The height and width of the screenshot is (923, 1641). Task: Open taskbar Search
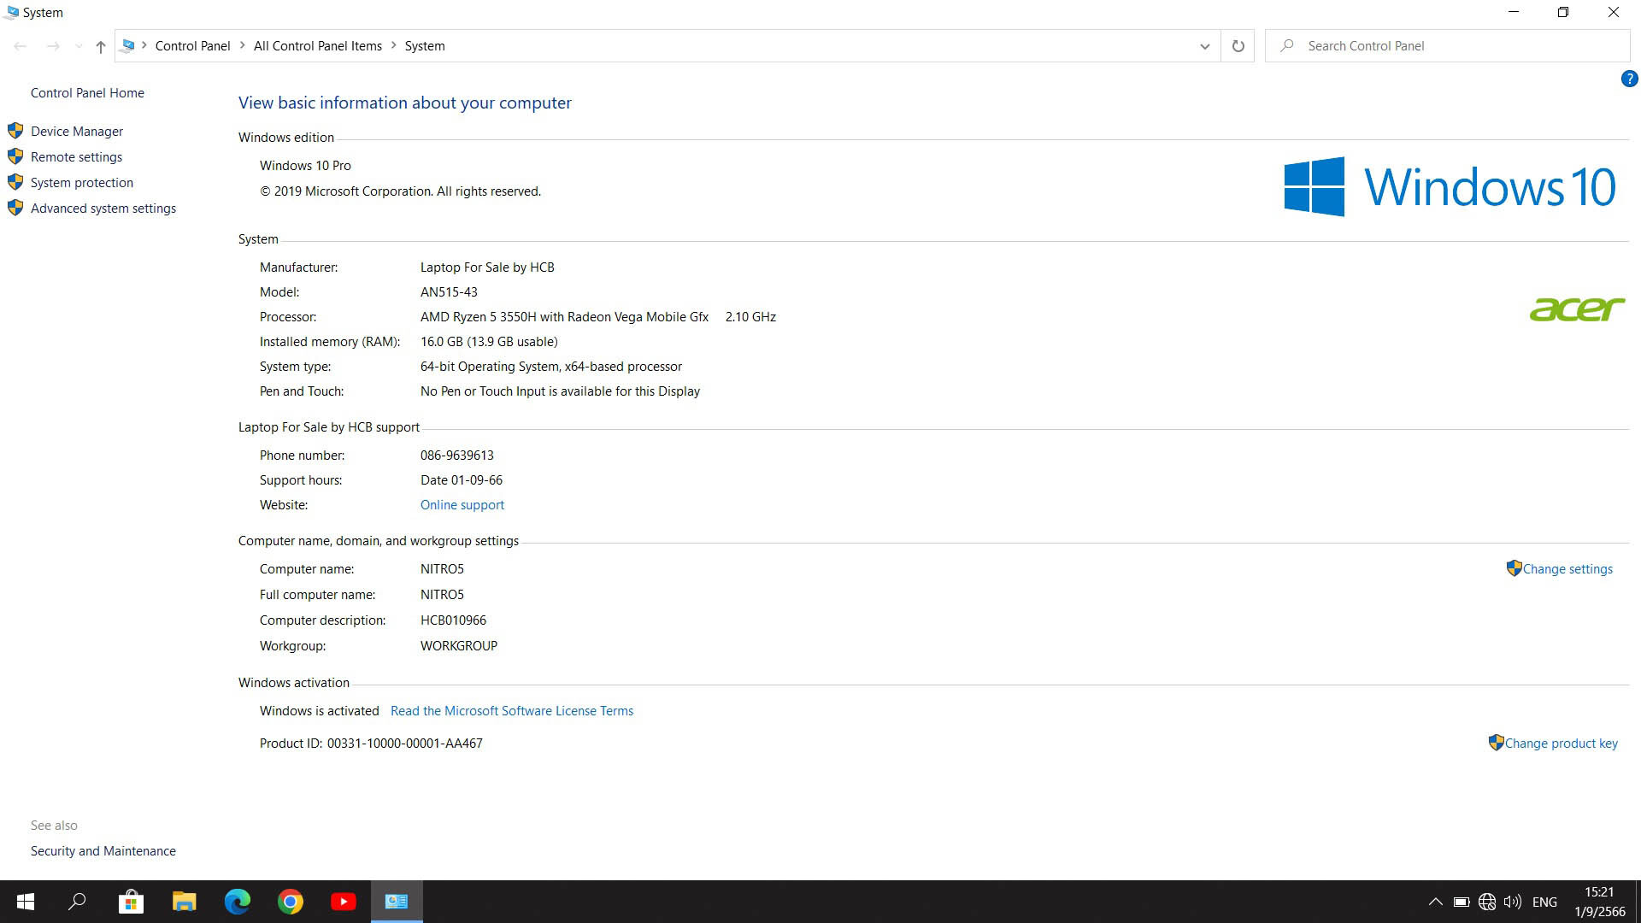tap(77, 902)
